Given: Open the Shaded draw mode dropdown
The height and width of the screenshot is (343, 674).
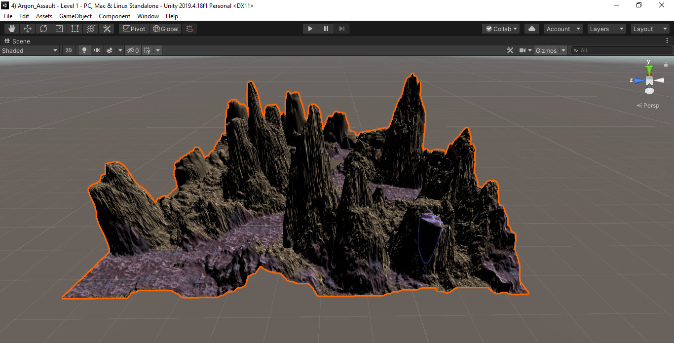Looking at the screenshot, I should (30, 50).
